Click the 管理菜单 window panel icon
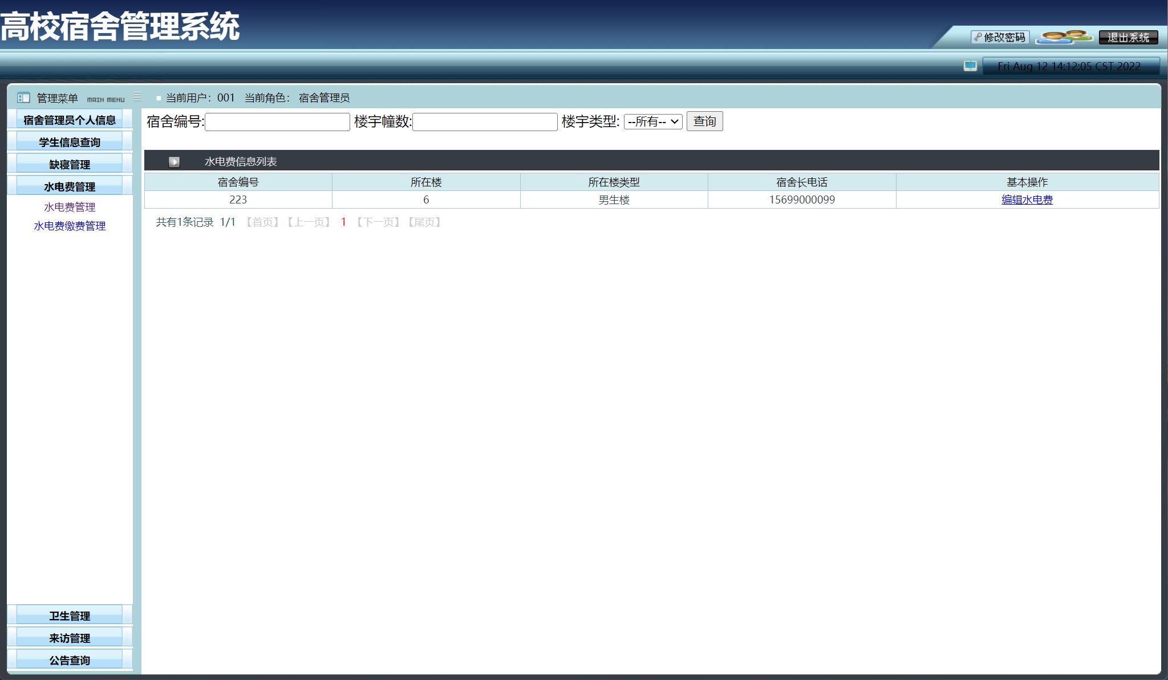 click(23, 97)
